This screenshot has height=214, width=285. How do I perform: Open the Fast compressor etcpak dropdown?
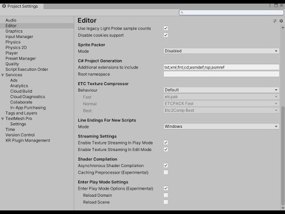[x=221, y=97]
